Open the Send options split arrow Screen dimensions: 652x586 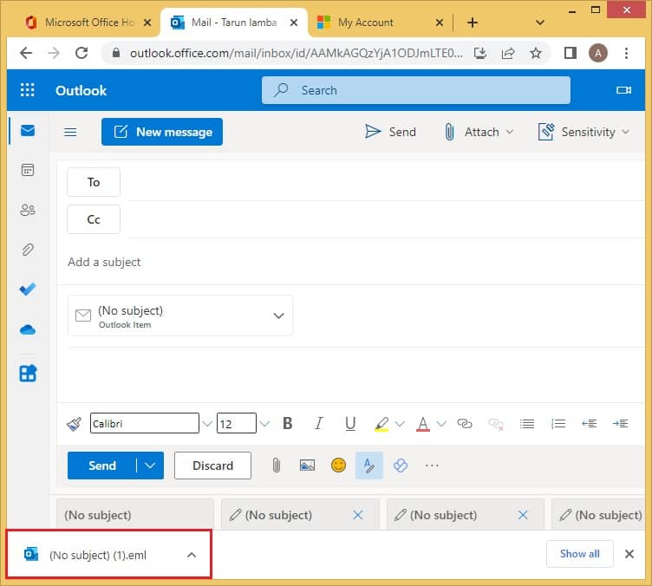(x=150, y=466)
